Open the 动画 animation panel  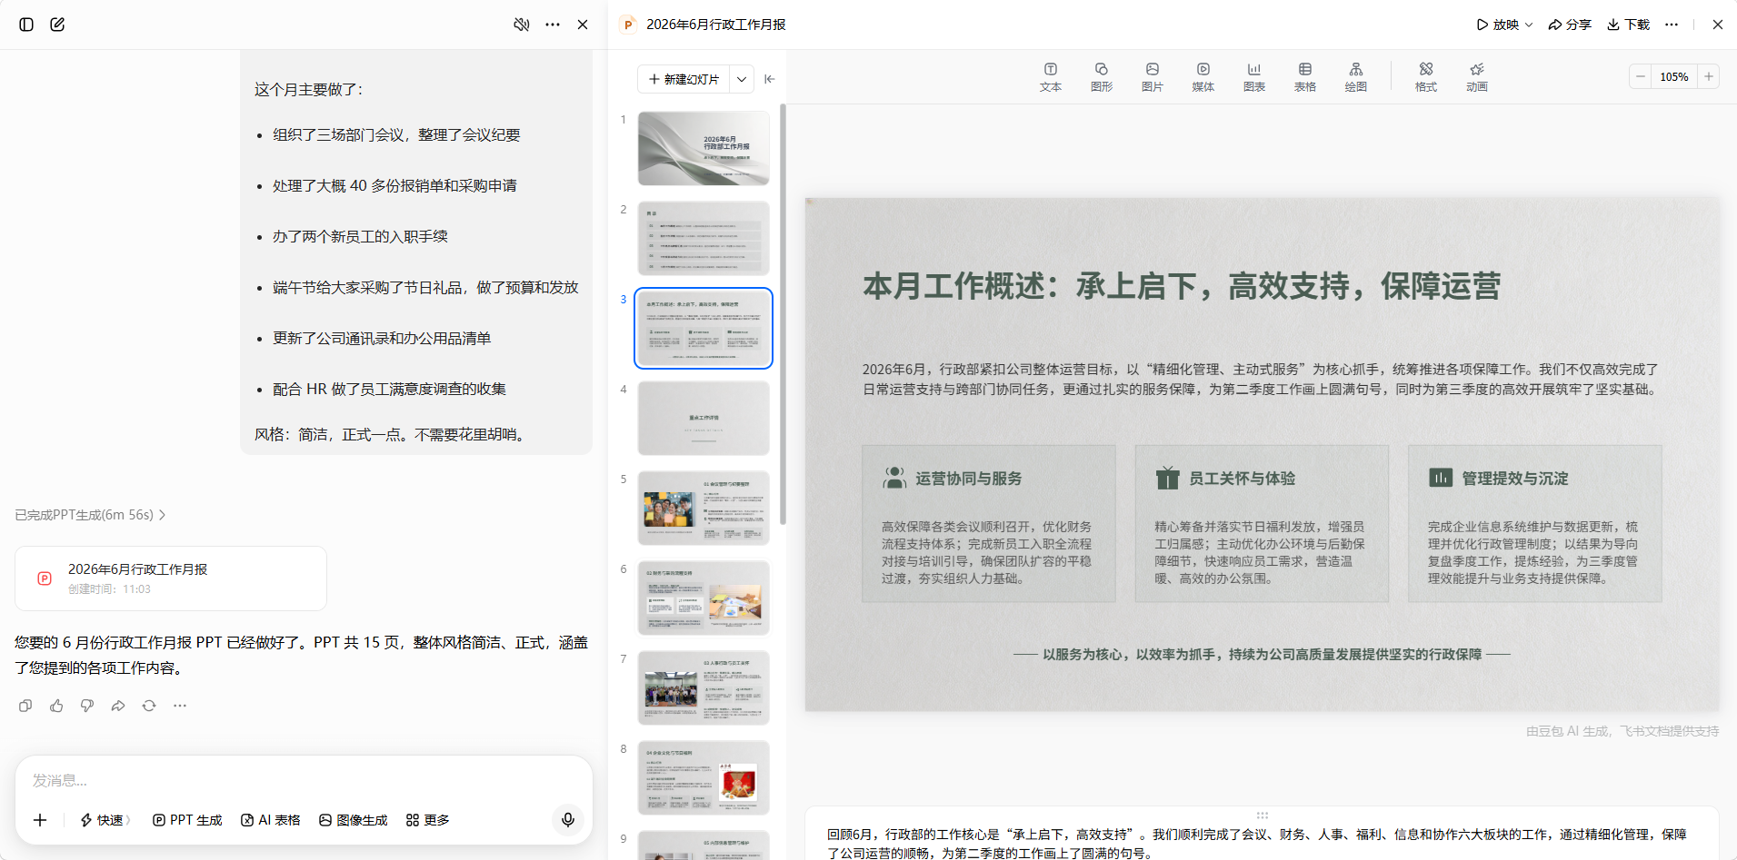1477,77
